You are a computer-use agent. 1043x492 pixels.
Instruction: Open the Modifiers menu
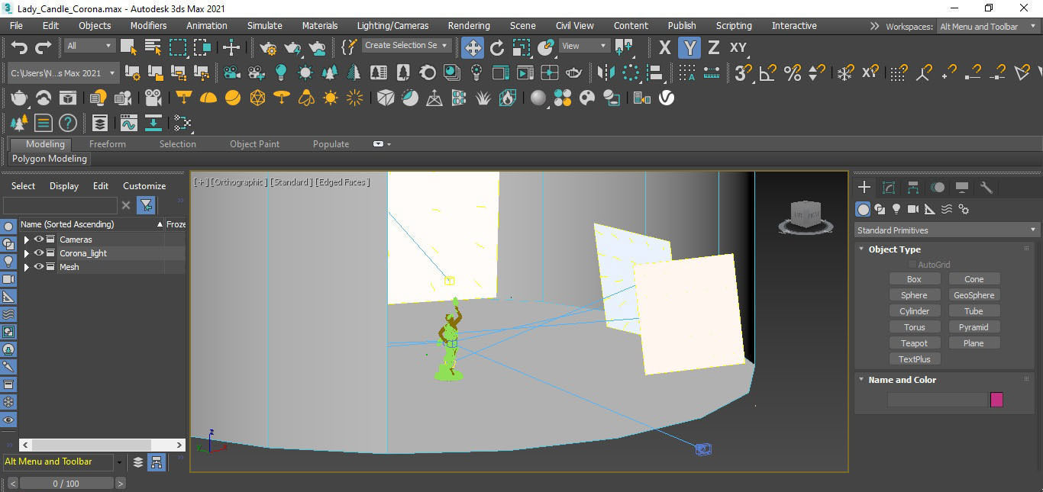[x=148, y=25]
